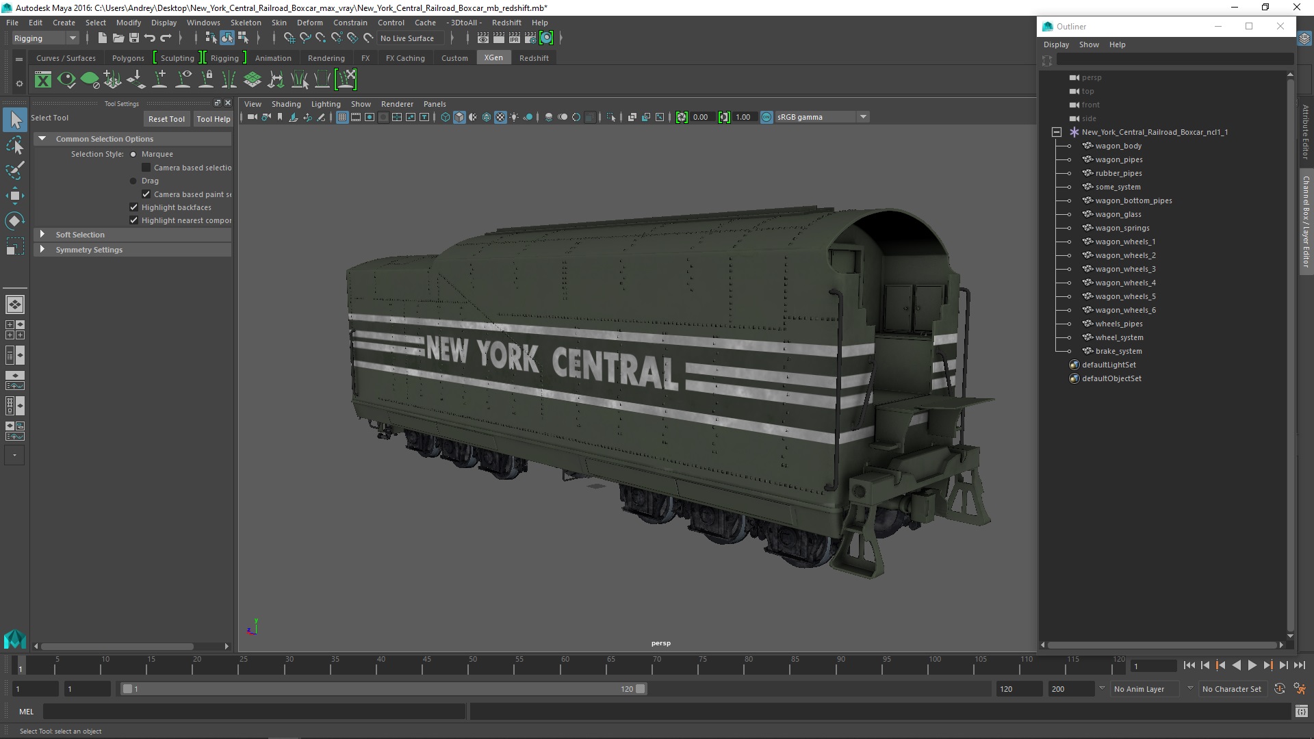Screen dimensions: 1314x739
Task: Toggle the viewport film gate button
Action: coord(356,117)
